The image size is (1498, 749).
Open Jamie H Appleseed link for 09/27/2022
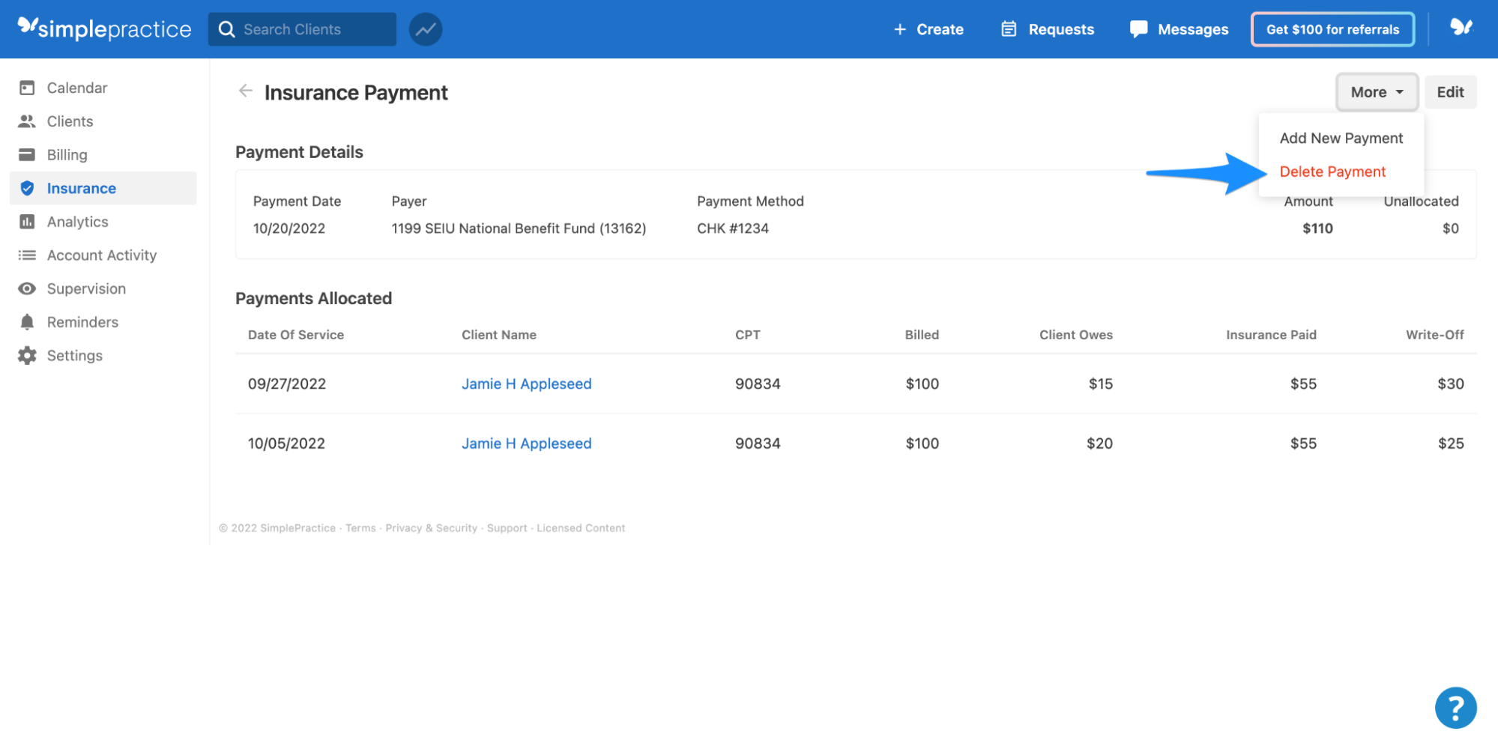526,383
